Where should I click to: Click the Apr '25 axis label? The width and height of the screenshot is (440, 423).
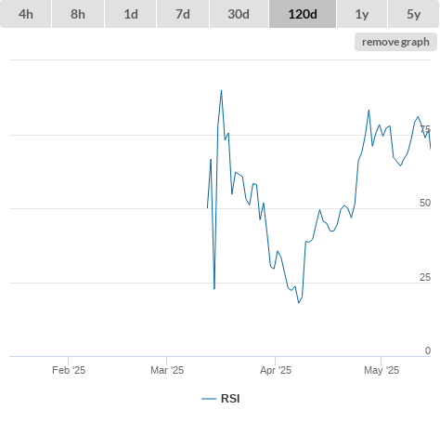coord(276,370)
